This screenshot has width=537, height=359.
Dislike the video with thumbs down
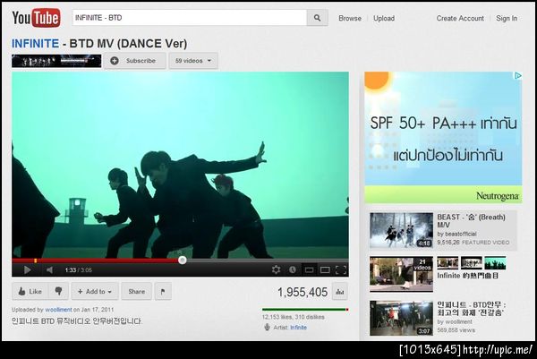[58, 291]
